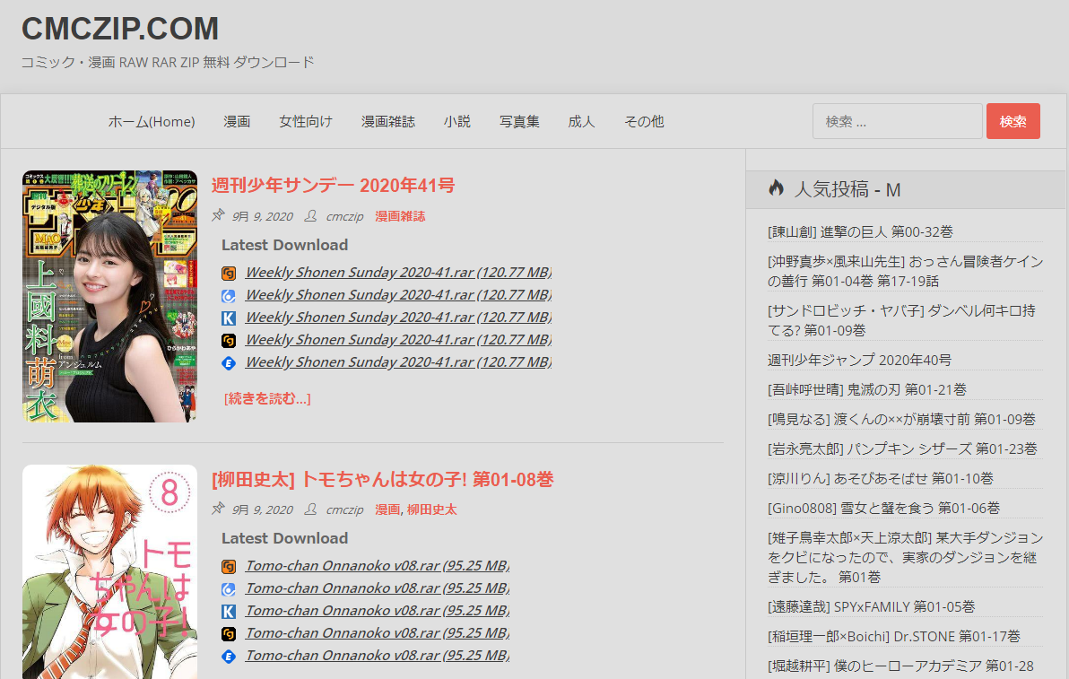Screen dimensions: 1069x679
Task: Click the black-orange host icon in fourth Tomo-chan row
Action: [229, 634]
